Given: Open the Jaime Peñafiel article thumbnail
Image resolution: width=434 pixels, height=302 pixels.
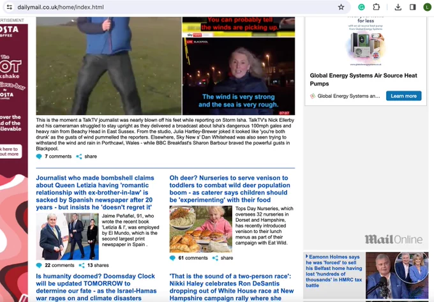Looking at the screenshot, I should 67,236.
